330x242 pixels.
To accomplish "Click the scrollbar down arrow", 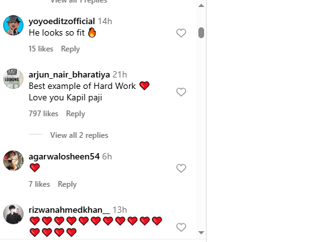I will click(x=201, y=232).
